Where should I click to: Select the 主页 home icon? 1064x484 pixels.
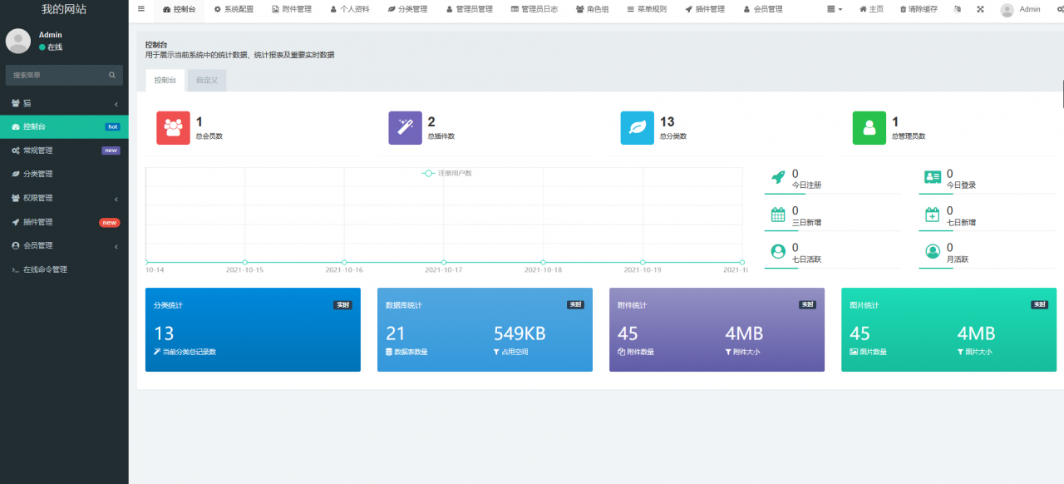870,9
